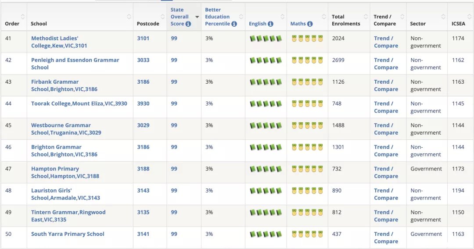
Task: Click English book rating for Penleigh and Essendon
Action: point(266,60)
